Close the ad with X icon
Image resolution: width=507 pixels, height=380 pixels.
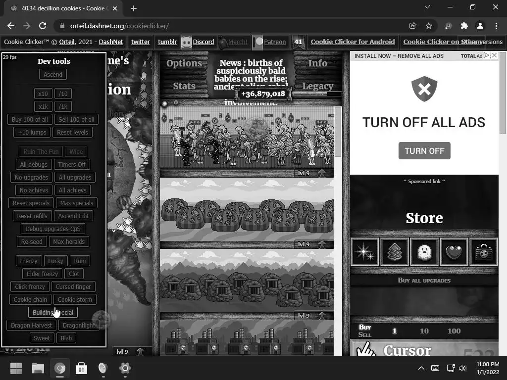pyautogui.click(x=495, y=55)
